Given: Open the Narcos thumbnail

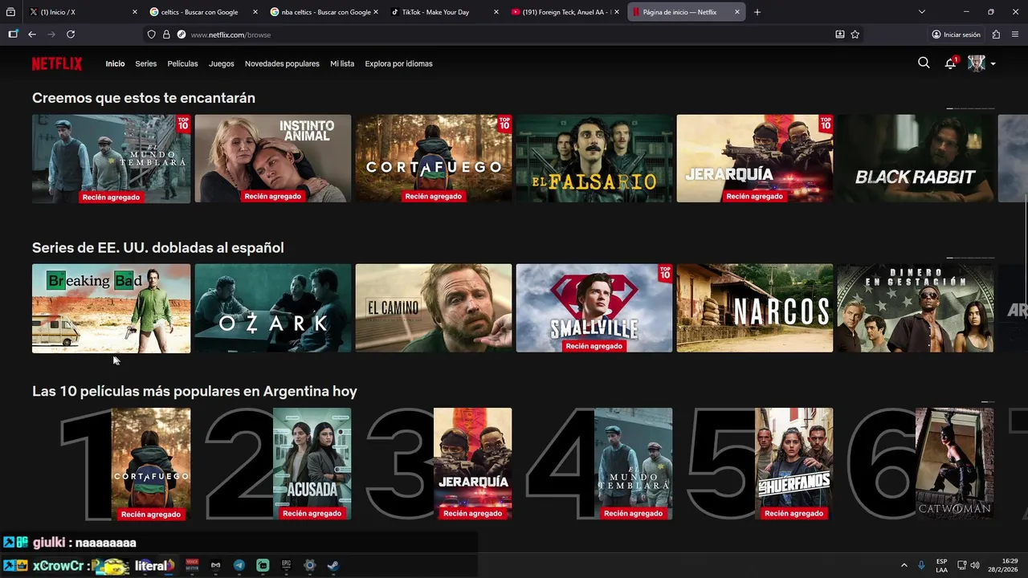Looking at the screenshot, I should (x=755, y=308).
